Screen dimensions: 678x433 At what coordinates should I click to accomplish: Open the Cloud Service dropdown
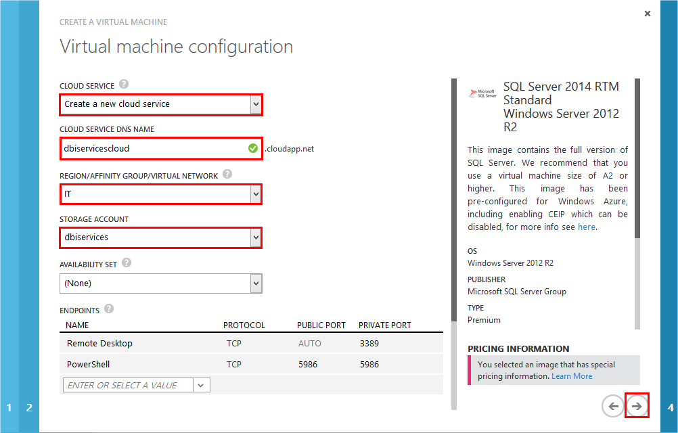pos(256,104)
